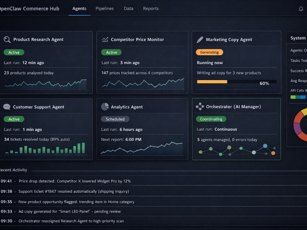Click the Marketing Copy Agent pencil icon
The height and width of the screenshot is (230, 307).
pos(200,40)
